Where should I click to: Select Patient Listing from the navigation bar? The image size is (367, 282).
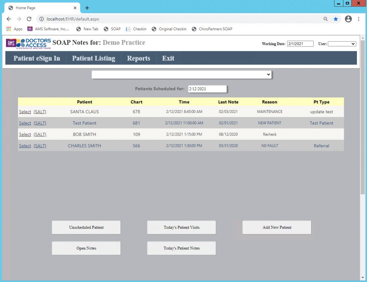[x=94, y=58]
